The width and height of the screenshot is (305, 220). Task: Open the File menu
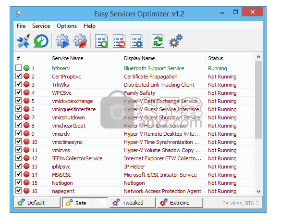click(21, 26)
